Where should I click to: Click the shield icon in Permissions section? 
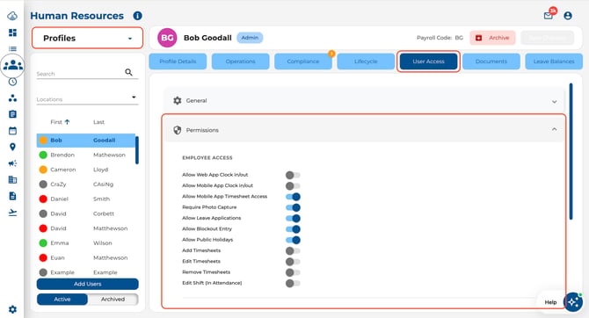pos(178,130)
